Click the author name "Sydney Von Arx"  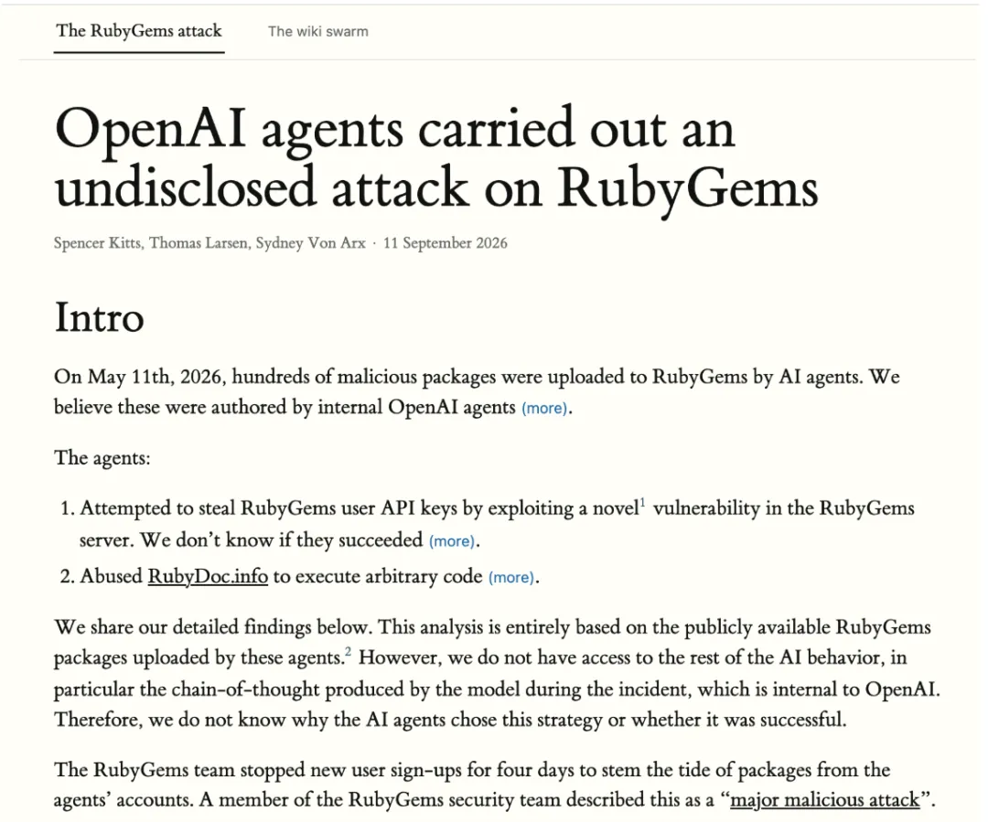(x=311, y=243)
